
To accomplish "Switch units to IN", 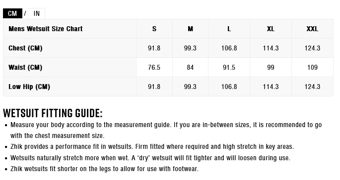I will pyautogui.click(x=36, y=13).
